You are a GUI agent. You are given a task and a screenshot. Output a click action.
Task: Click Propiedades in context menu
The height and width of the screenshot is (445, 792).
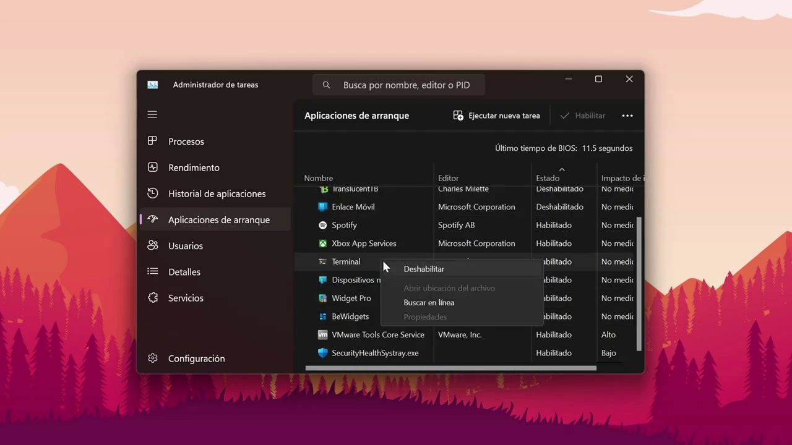[x=462, y=316]
